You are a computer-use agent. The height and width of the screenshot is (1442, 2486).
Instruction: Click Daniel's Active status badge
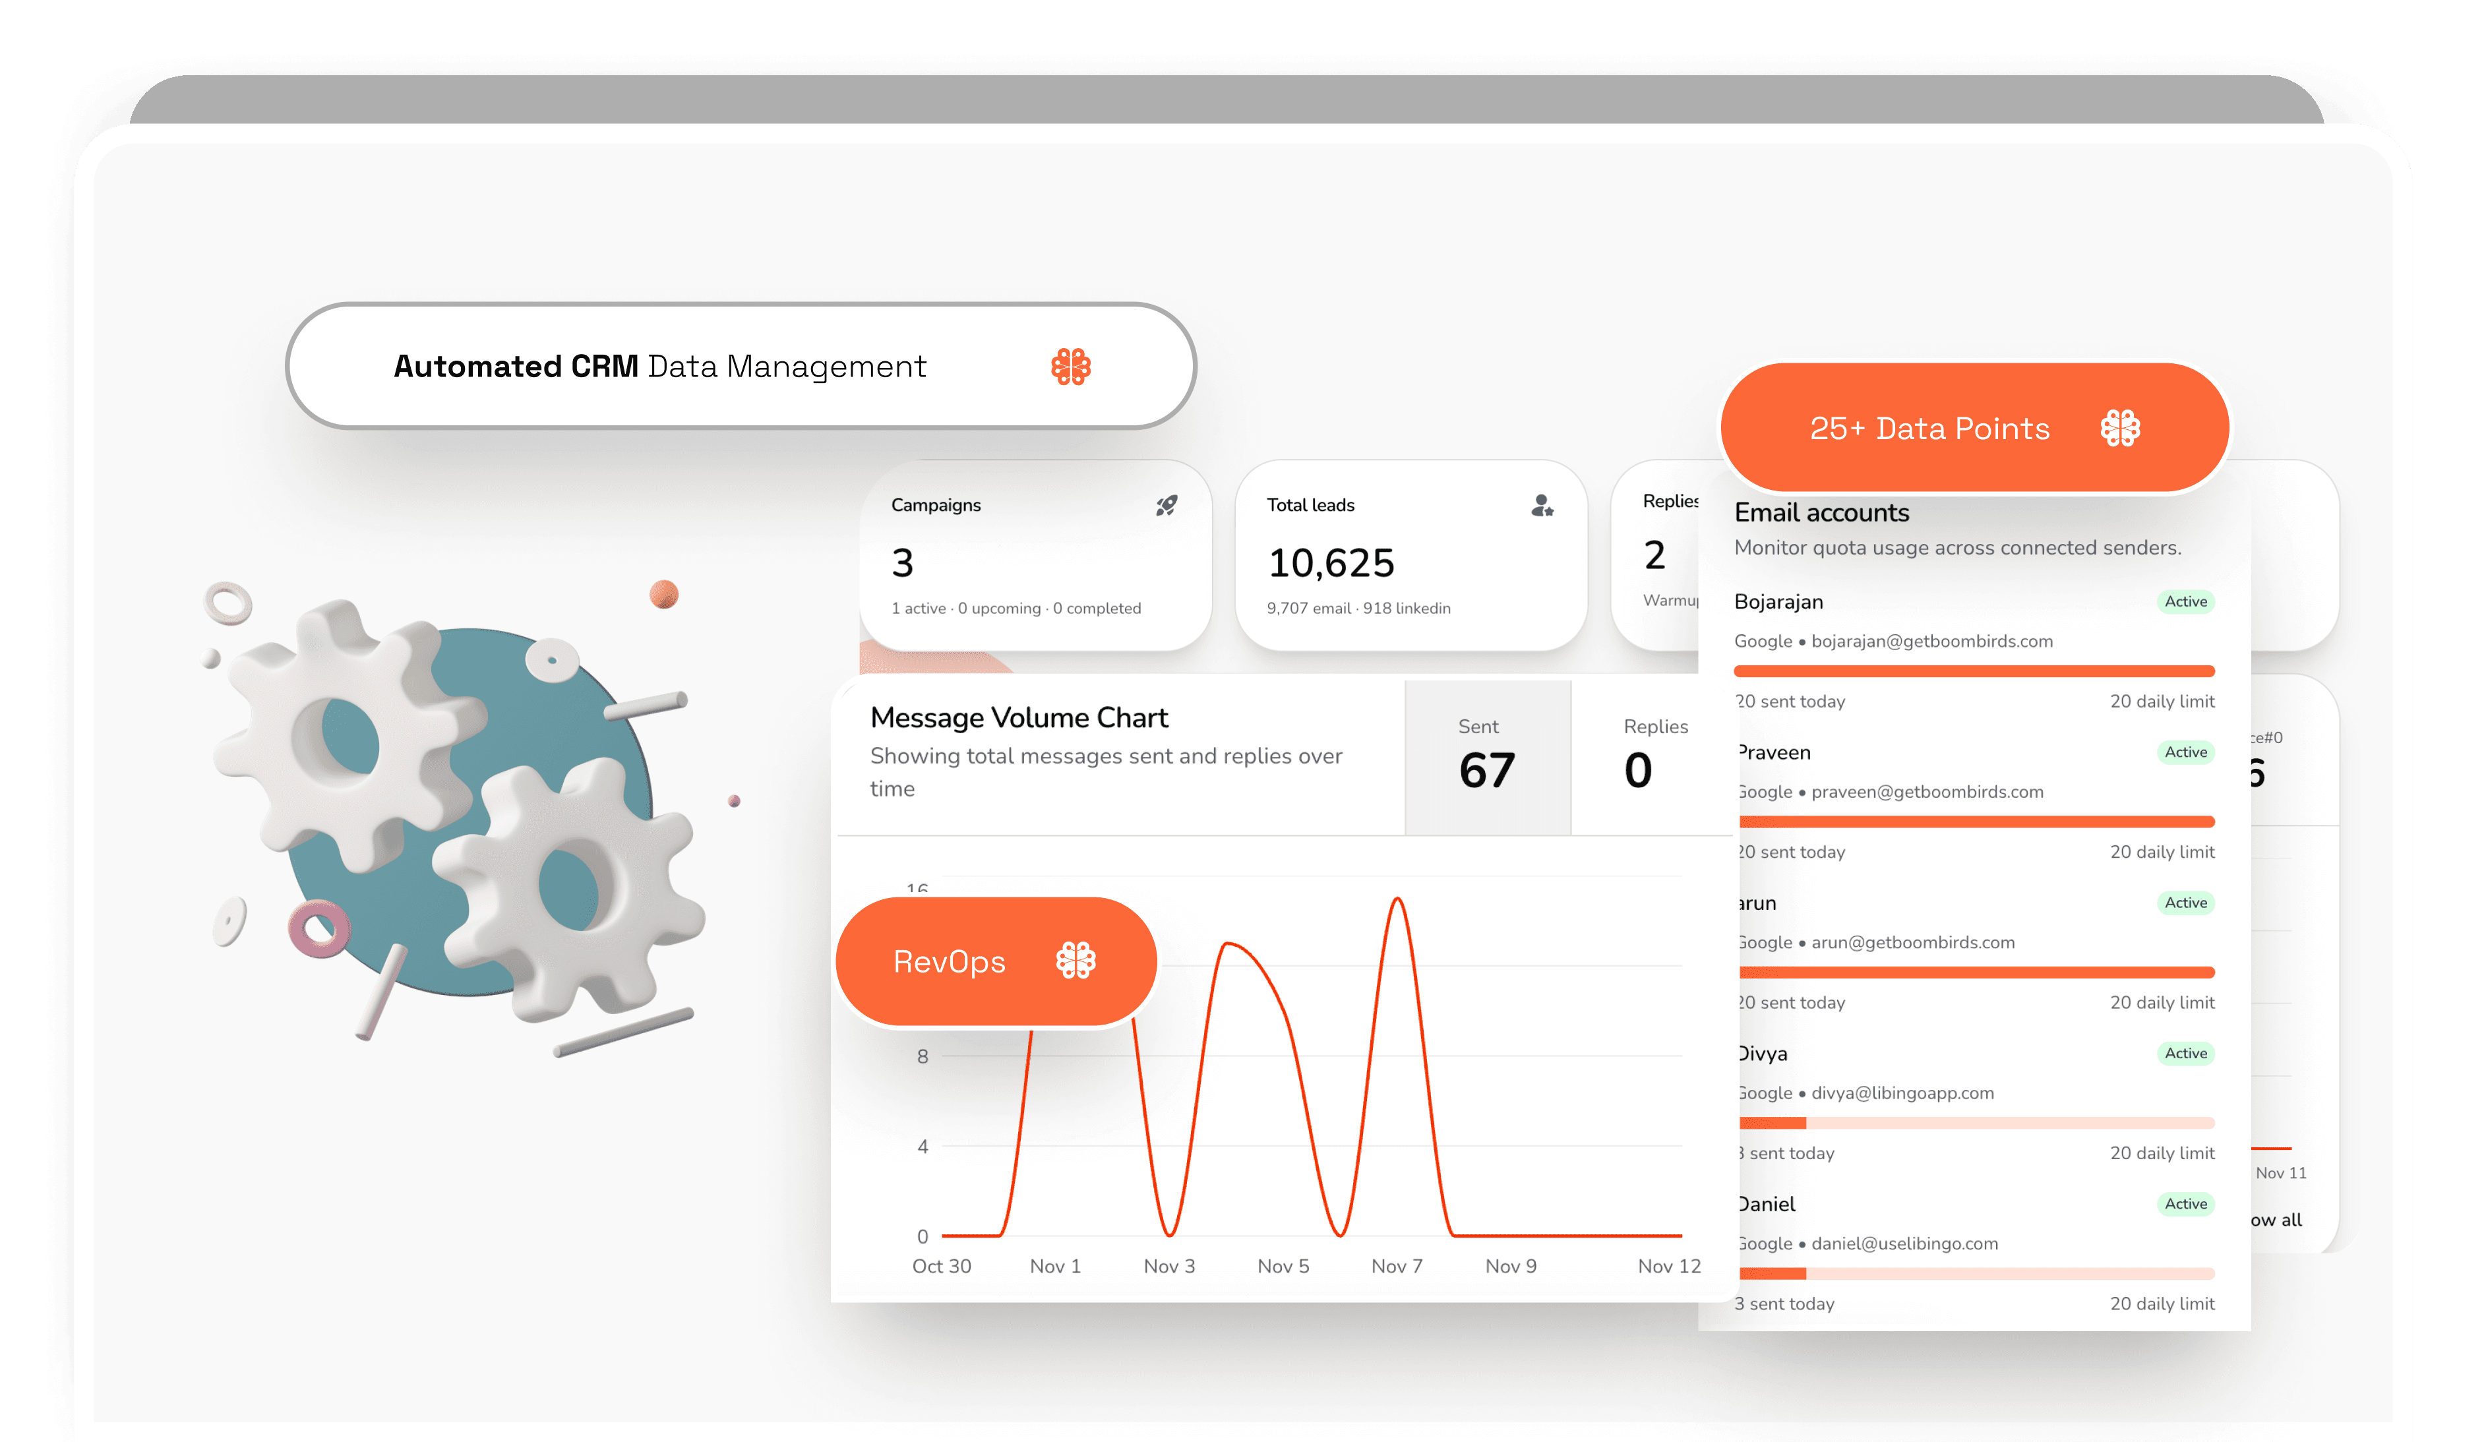pyautogui.click(x=2185, y=1204)
